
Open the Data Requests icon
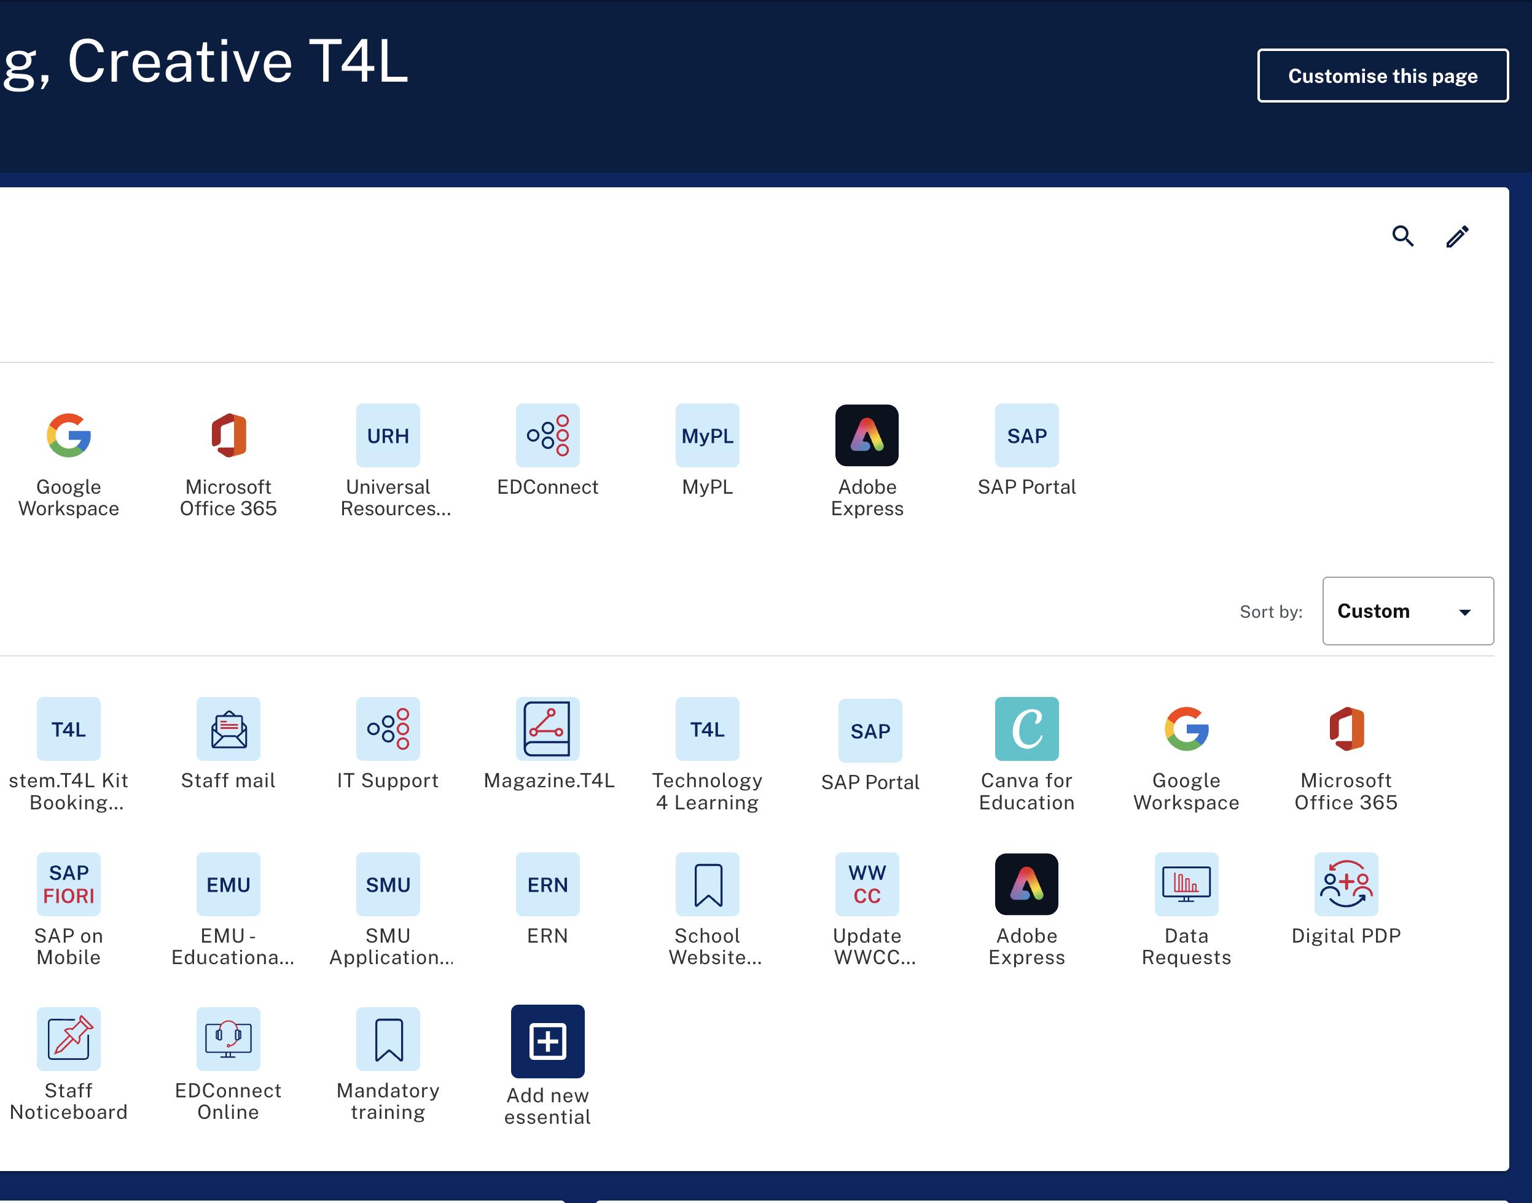point(1186,884)
